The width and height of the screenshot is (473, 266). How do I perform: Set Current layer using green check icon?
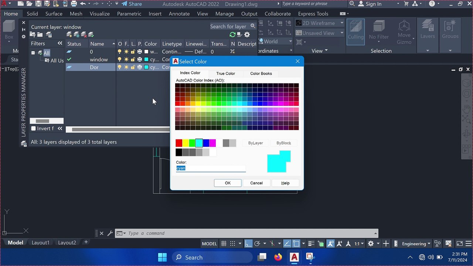click(x=91, y=35)
